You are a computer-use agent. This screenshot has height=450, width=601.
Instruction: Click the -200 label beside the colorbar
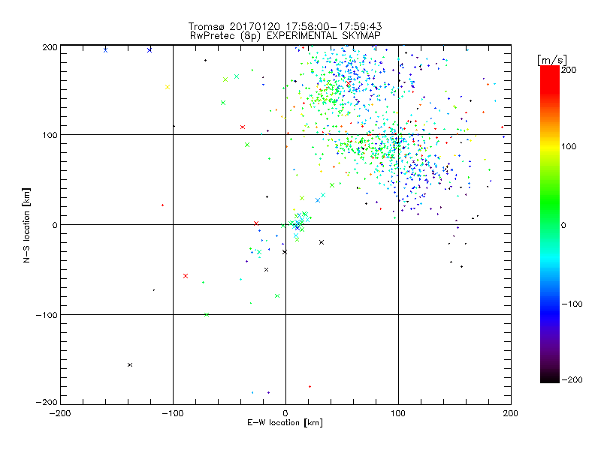[x=572, y=379]
